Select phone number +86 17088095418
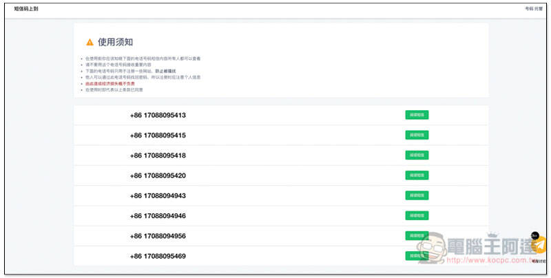Screen dimensions: 551x278 [x=158, y=155]
